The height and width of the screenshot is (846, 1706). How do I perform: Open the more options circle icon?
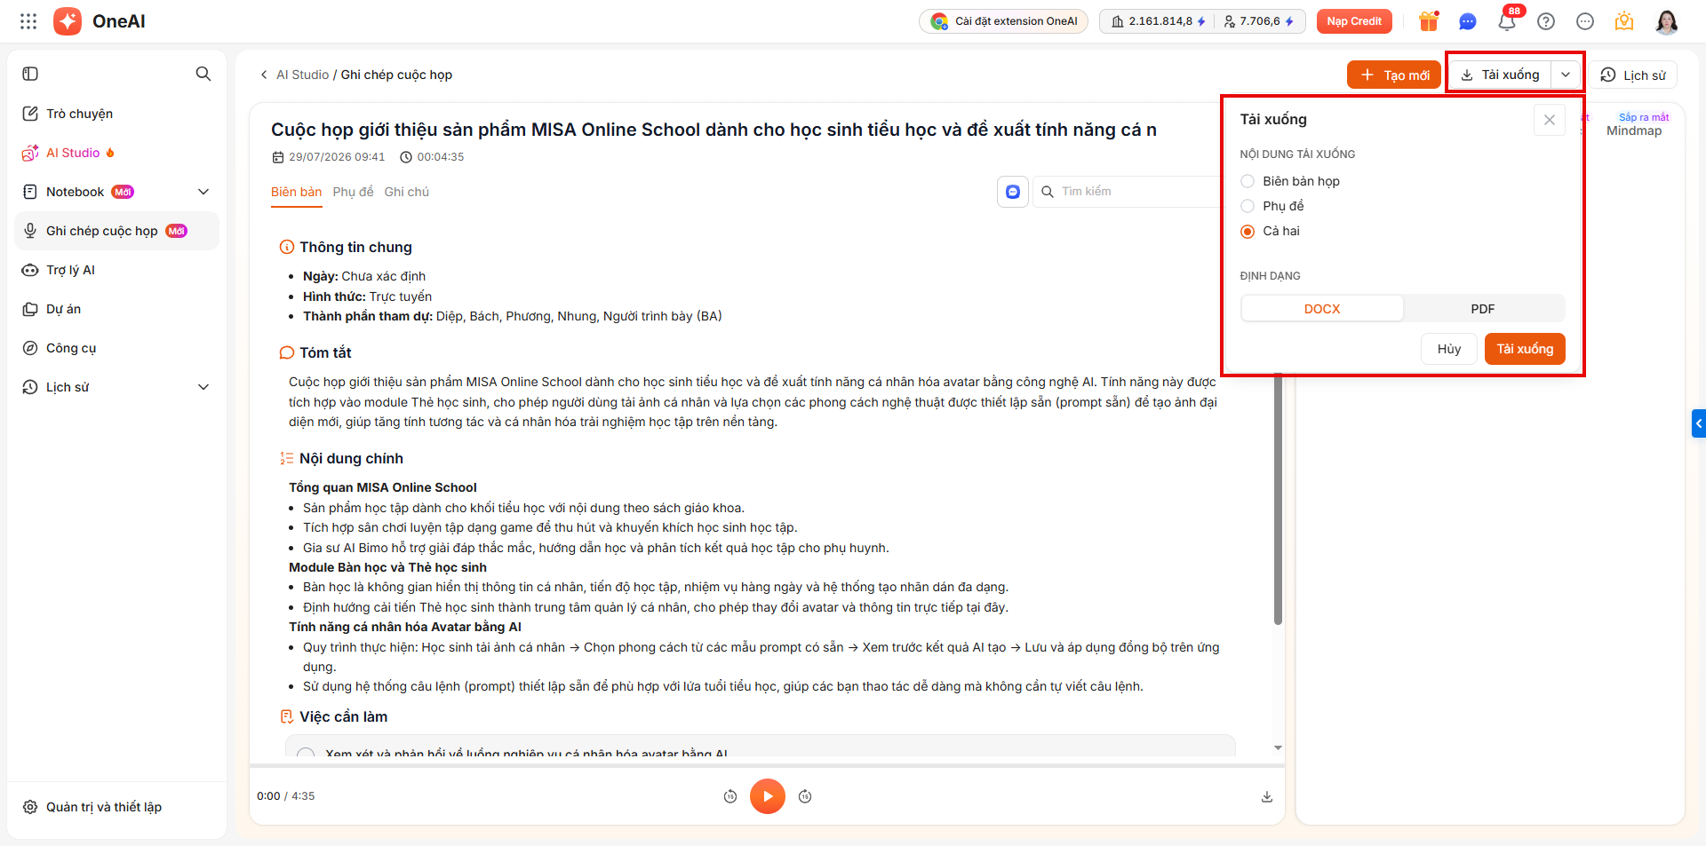(1585, 21)
